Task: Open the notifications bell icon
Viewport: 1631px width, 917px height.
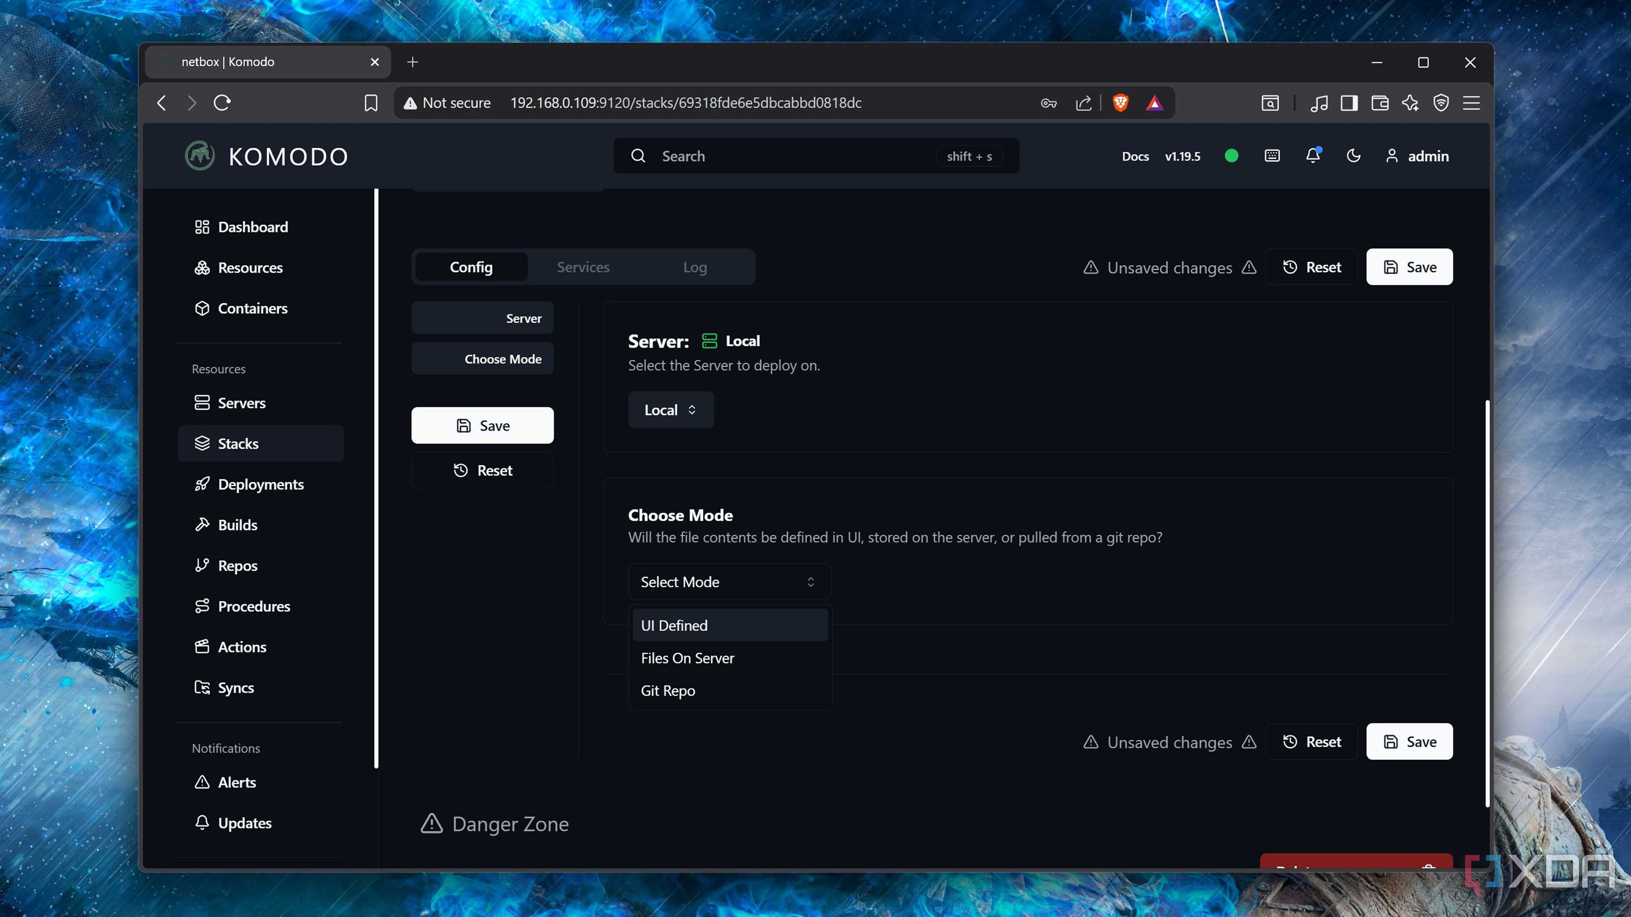Action: click(1313, 156)
